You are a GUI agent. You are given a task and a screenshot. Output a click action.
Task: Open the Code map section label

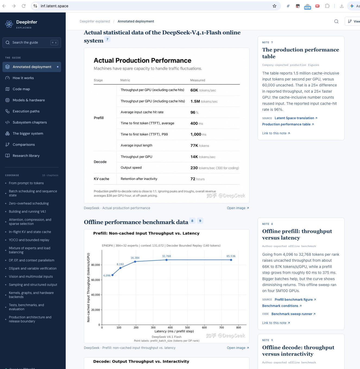click(21, 89)
